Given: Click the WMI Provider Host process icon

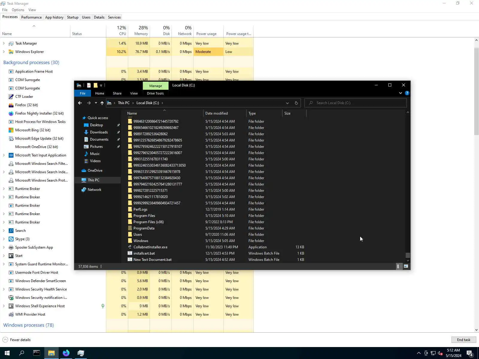Looking at the screenshot, I should tap(11, 314).
